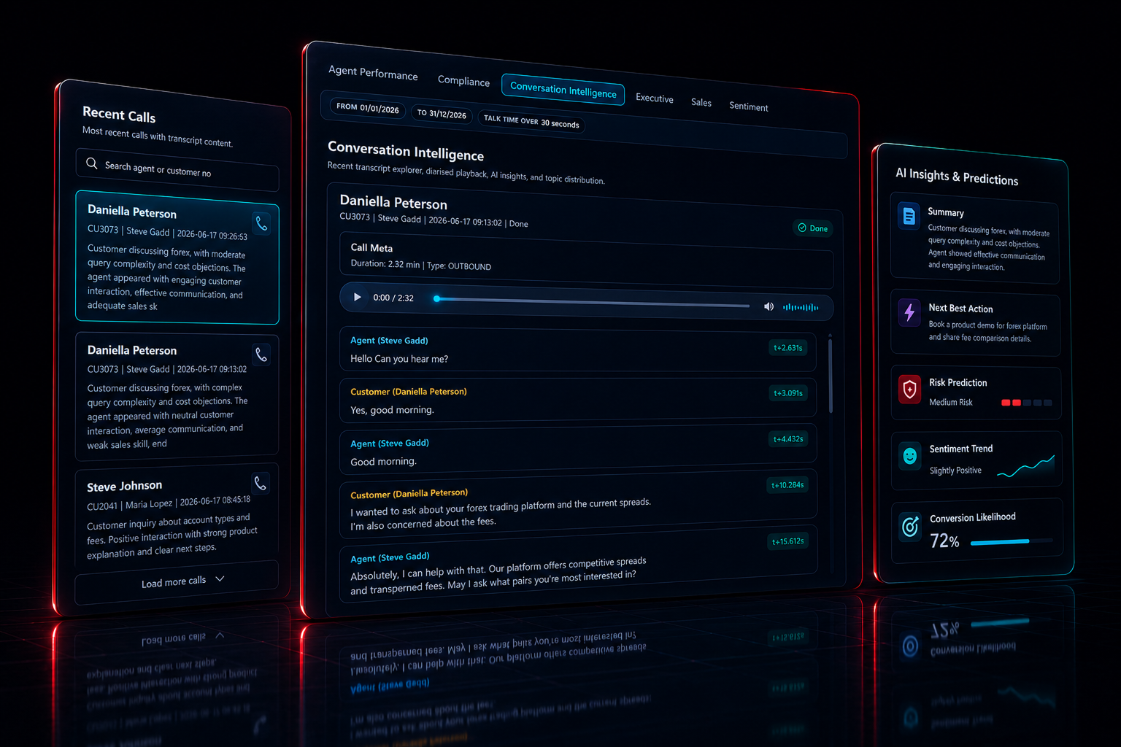Click phone icon on 09:26:53 Daniella Peterson call
Image resolution: width=1121 pixels, height=747 pixels.
[x=261, y=224]
